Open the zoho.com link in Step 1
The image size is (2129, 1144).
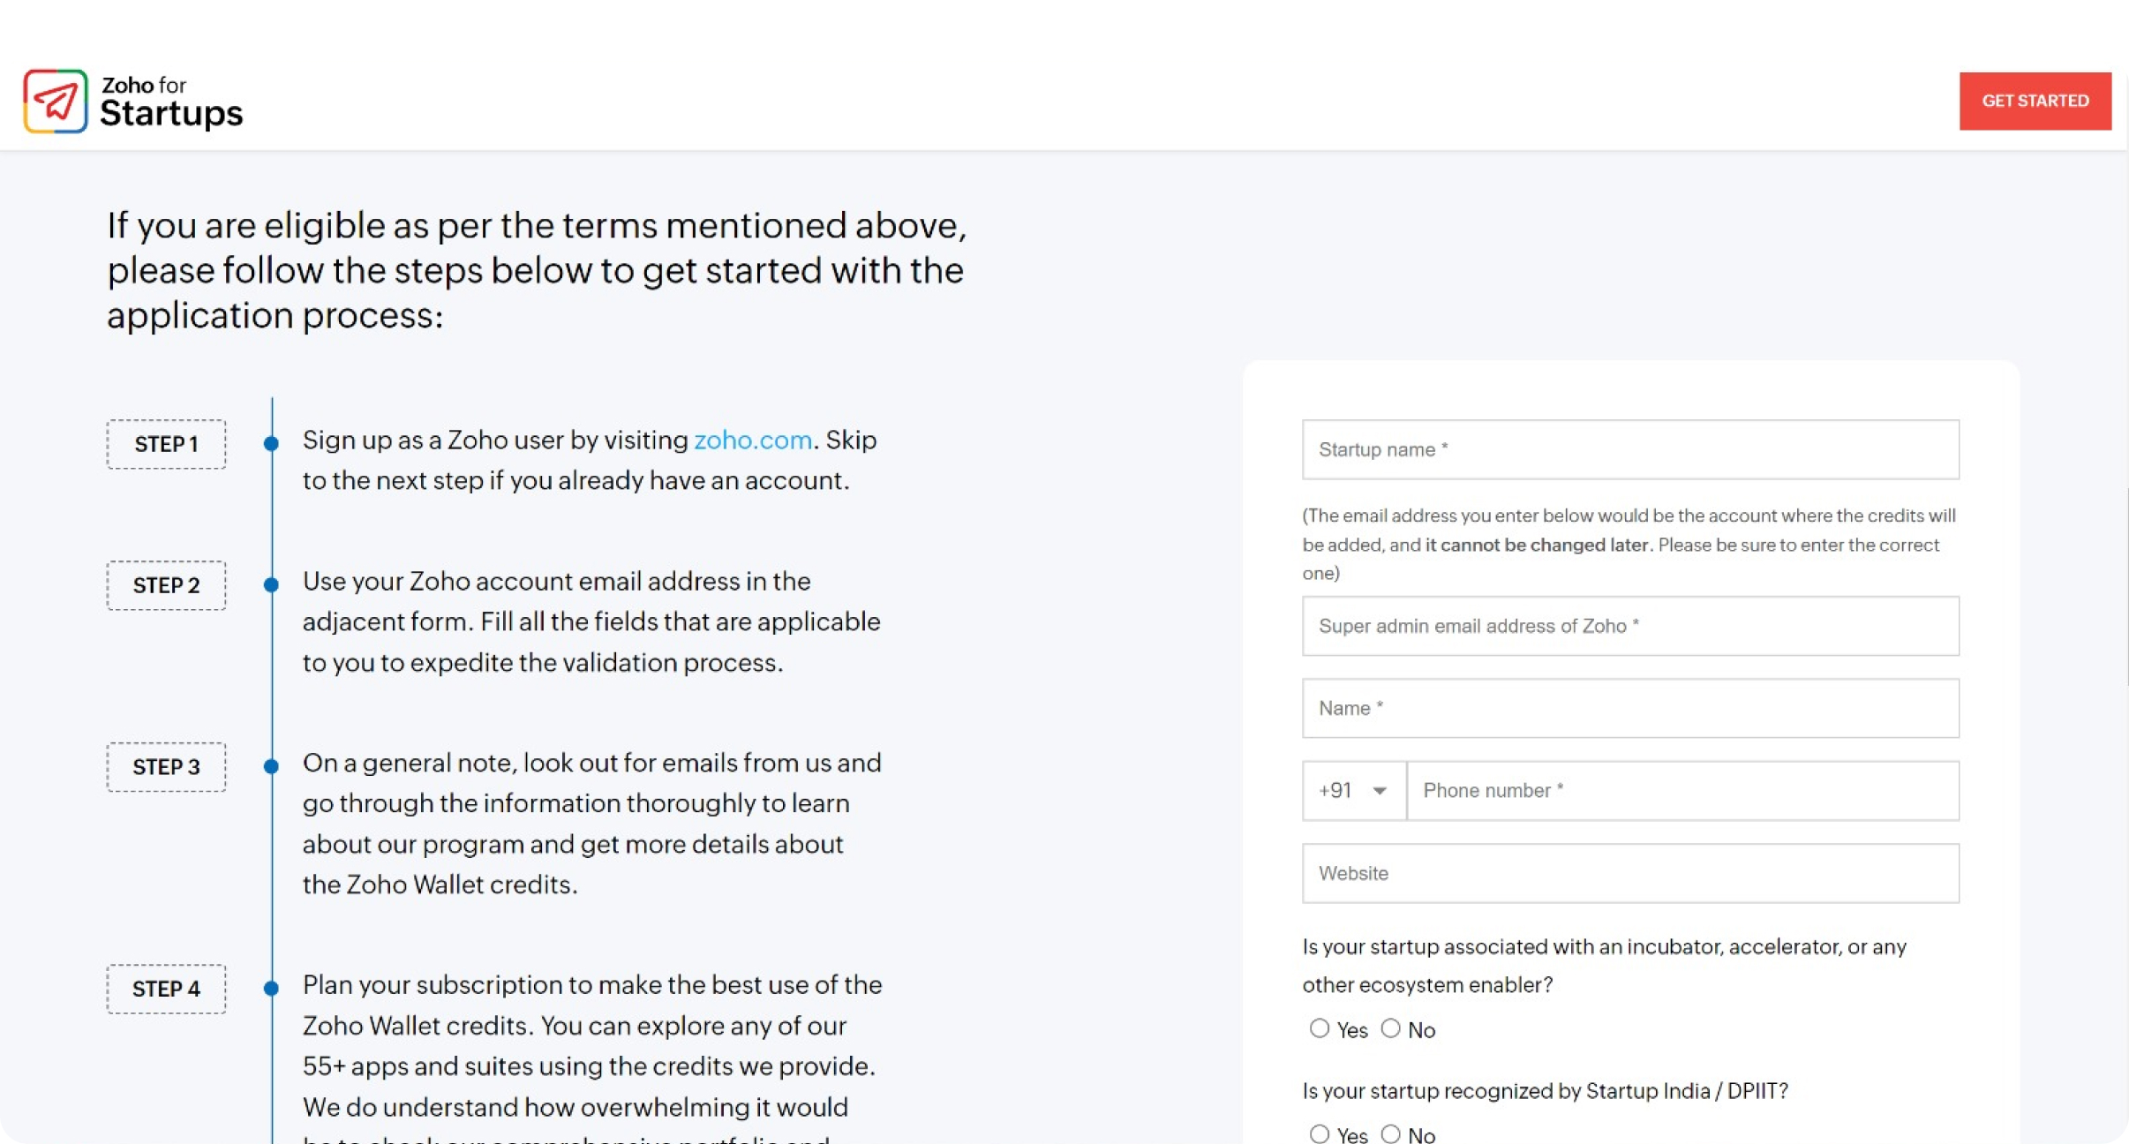pos(752,440)
